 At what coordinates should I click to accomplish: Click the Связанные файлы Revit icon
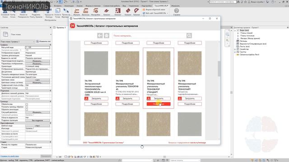(238, 54)
